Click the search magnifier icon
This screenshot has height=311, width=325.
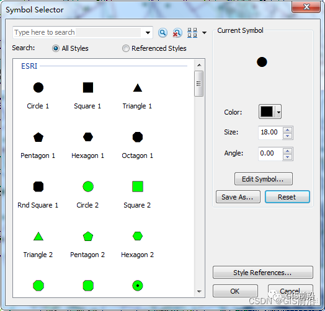pos(162,32)
